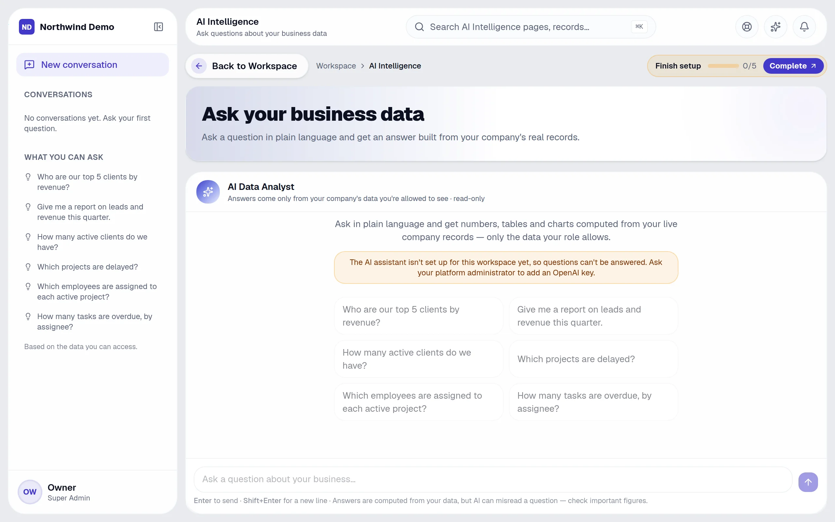Click the Northwind Demo workspace name
The image size is (835, 522).
[x=77, y=27]
